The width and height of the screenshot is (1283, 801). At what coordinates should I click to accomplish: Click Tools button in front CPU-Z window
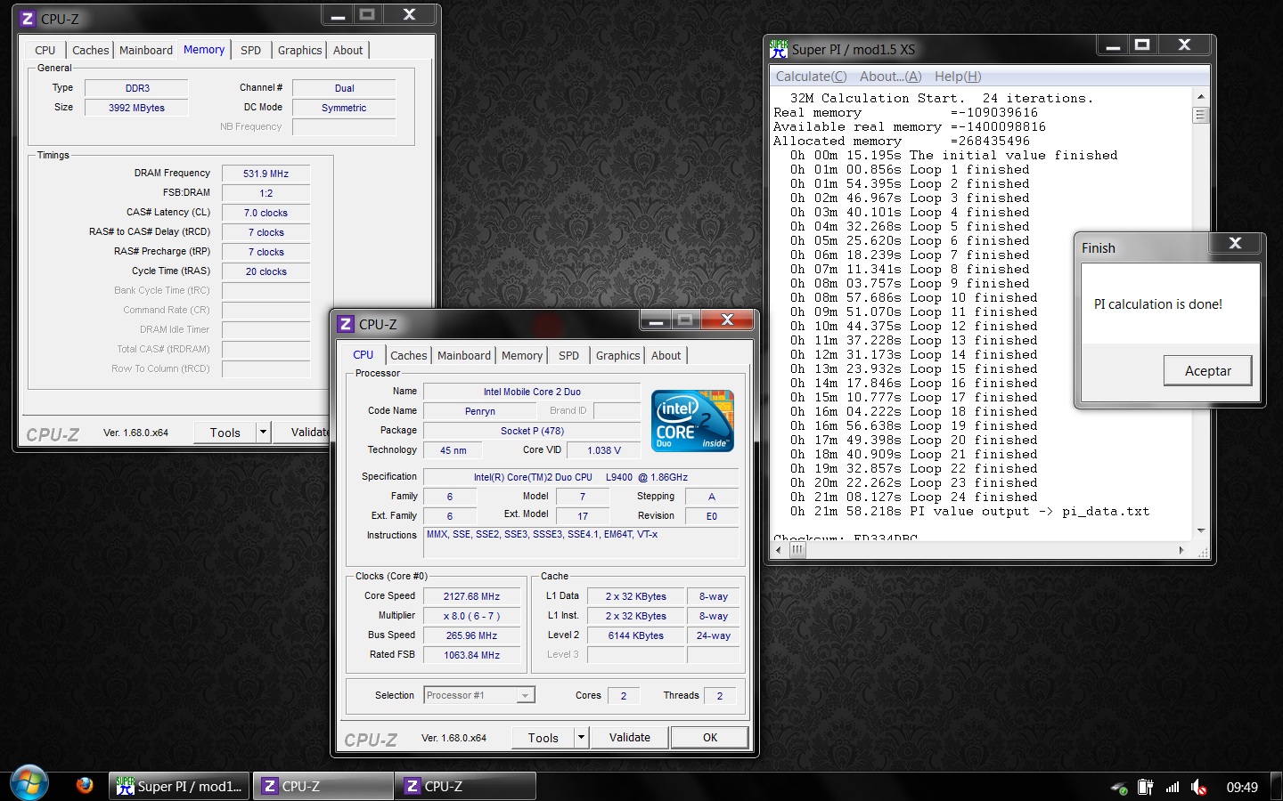(x=543, y=737)
